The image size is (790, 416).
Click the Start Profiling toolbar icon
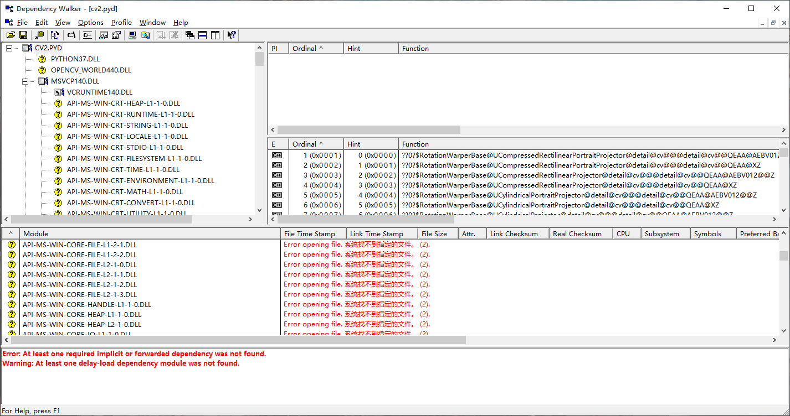tap(161, 35)
